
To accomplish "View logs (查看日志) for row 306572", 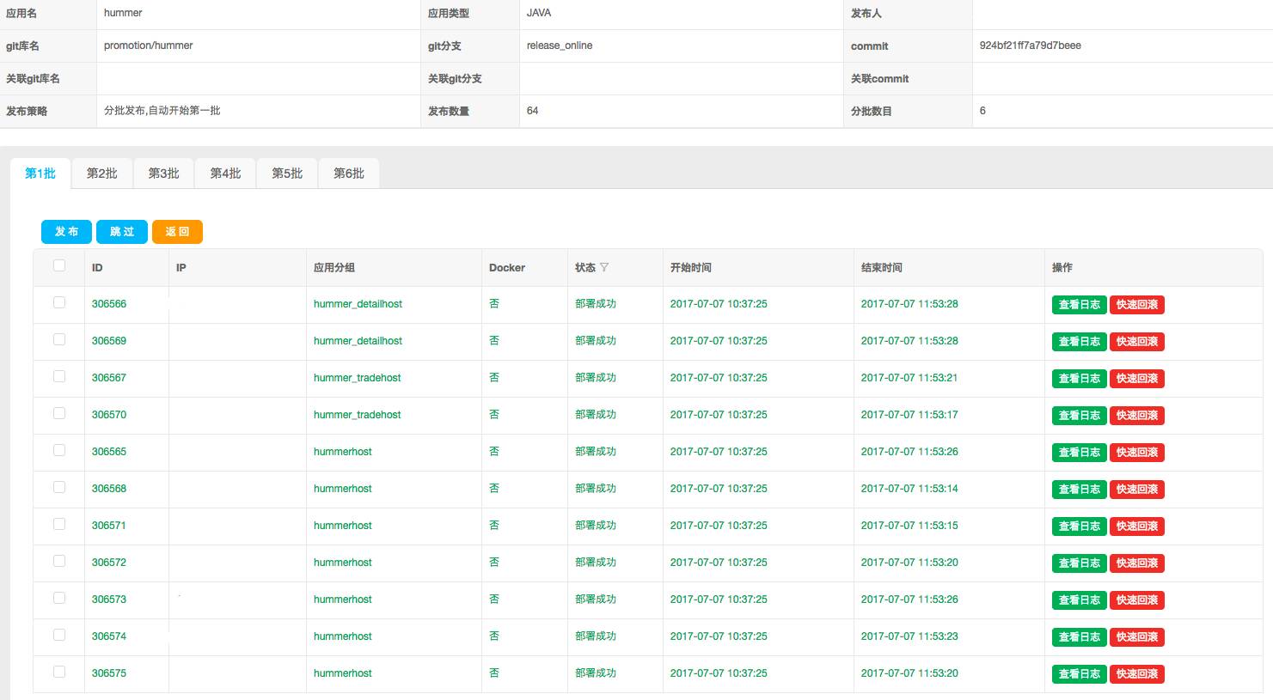I will pyautogui.click(x=1080, y=563).
